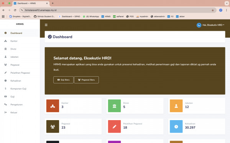Click the Selamat datang, Eksekutiv HRD! heading

coord(82,58)
